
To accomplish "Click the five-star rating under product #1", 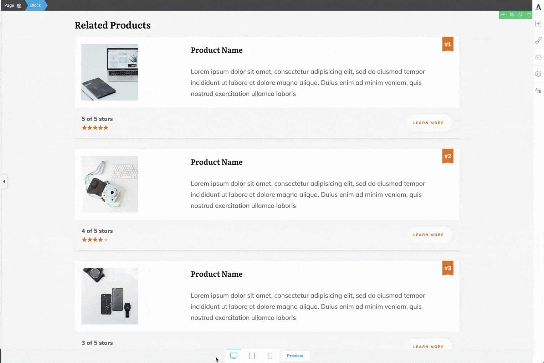I will point(95,127).
